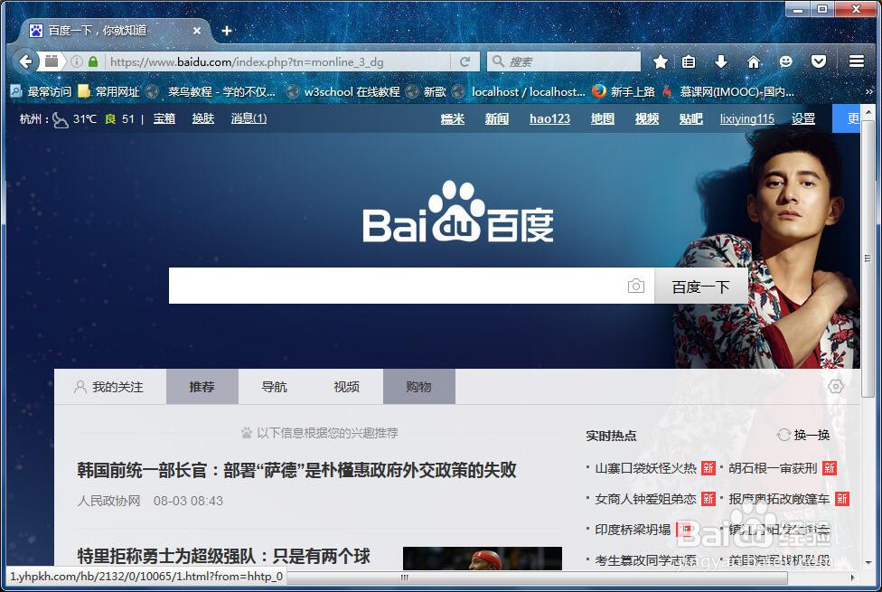Screen dimensions: 882x592
Task: Open the 新歌 bookmark
Action: (427, 91)
